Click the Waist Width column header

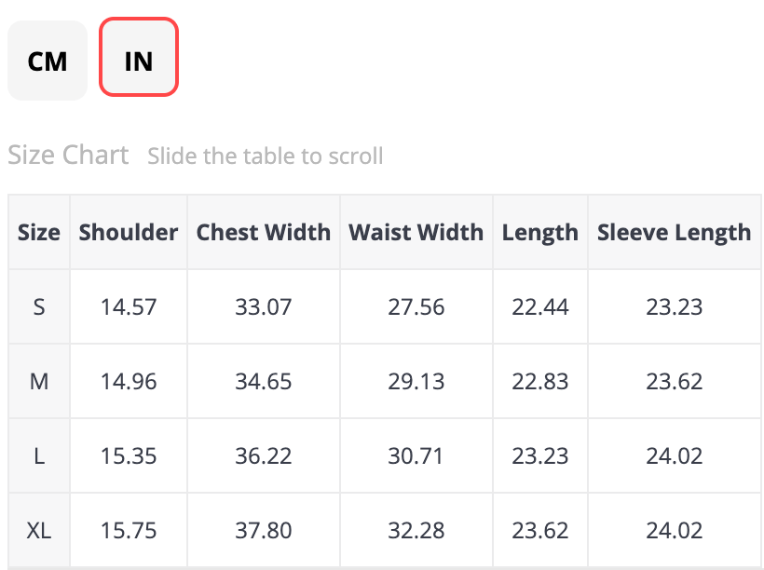coord(416,233)
